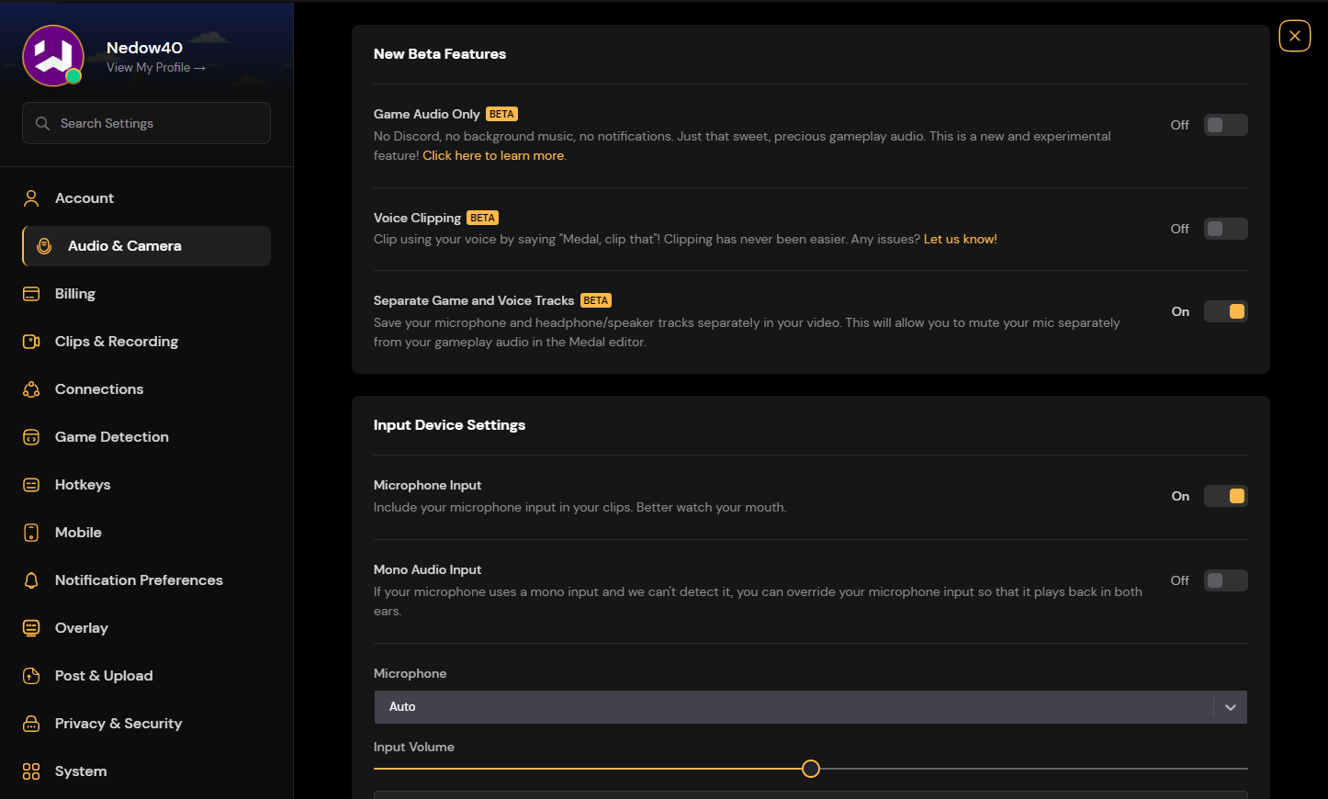
Task: Enable the Voice Clipping toggle
Action: 1226,229
